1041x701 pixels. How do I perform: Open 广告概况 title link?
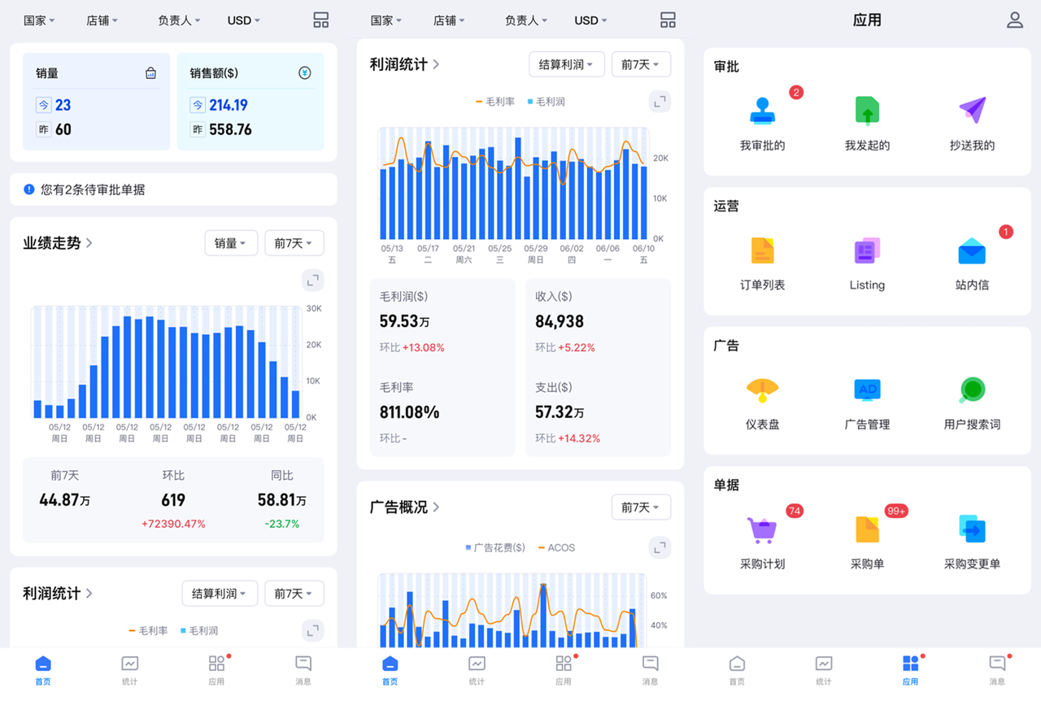(405, 507)
